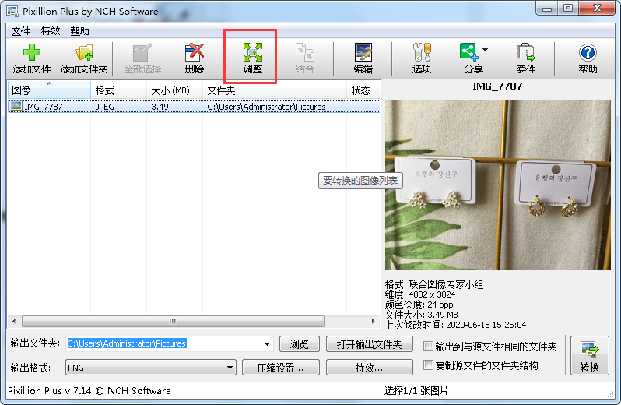
Task: Open the 特效 menu in menu bar
Action: click(x=50, y=31)
